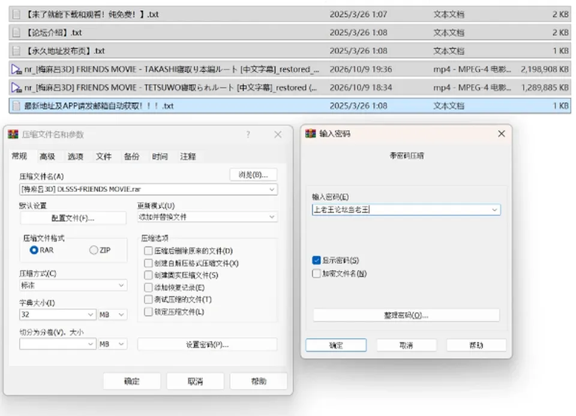This screenshot has height=416, width=576.
Task: Open the 压缩文件名 archive name dropdown
Action: tap(272, 189)
